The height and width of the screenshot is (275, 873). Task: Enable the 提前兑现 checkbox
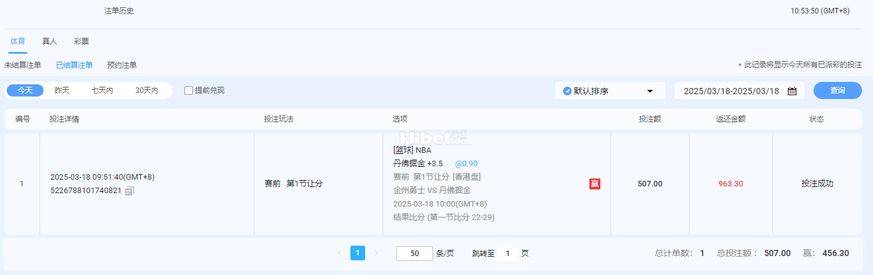click(x=189, y=90)
